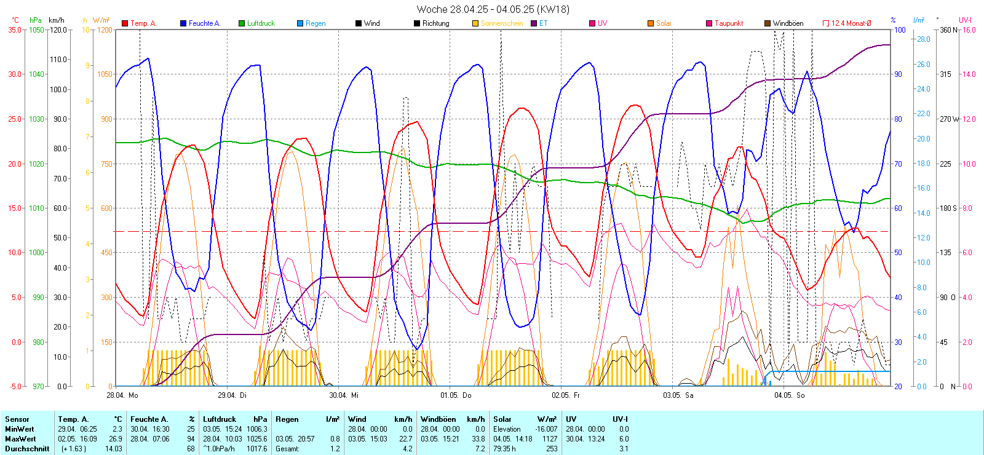984x455 pixels.
Task: Click the orange Solar legend square
Action: [651, 23]
